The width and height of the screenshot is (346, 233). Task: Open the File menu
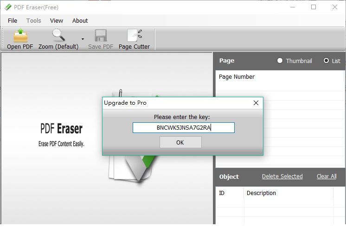coord(13,20)
